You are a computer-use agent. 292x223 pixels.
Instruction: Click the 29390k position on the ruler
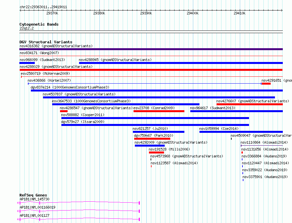(146, 13)
